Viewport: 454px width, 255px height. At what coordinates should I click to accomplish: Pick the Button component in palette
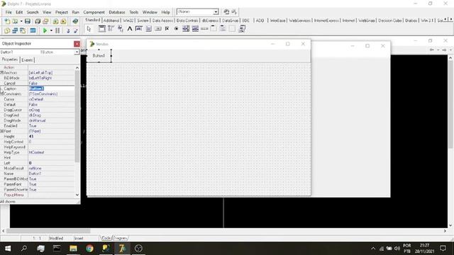(157, 28)
